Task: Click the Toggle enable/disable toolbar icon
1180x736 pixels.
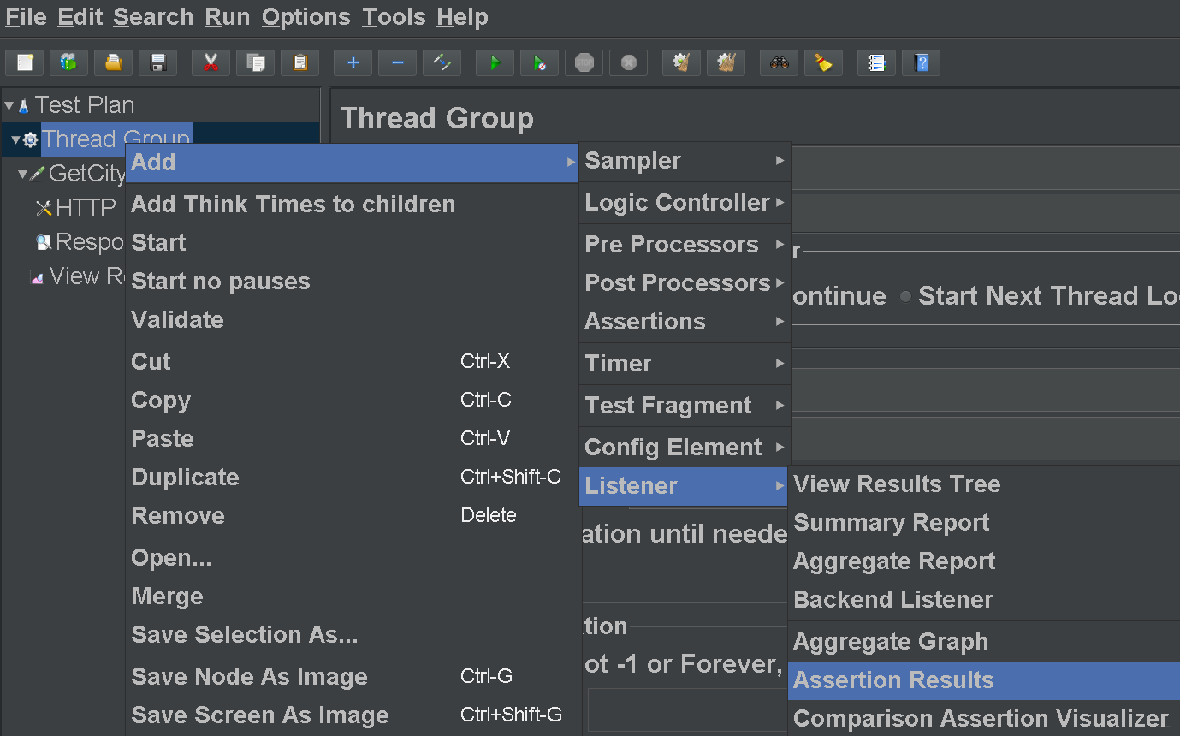Action: coord(442,62)
